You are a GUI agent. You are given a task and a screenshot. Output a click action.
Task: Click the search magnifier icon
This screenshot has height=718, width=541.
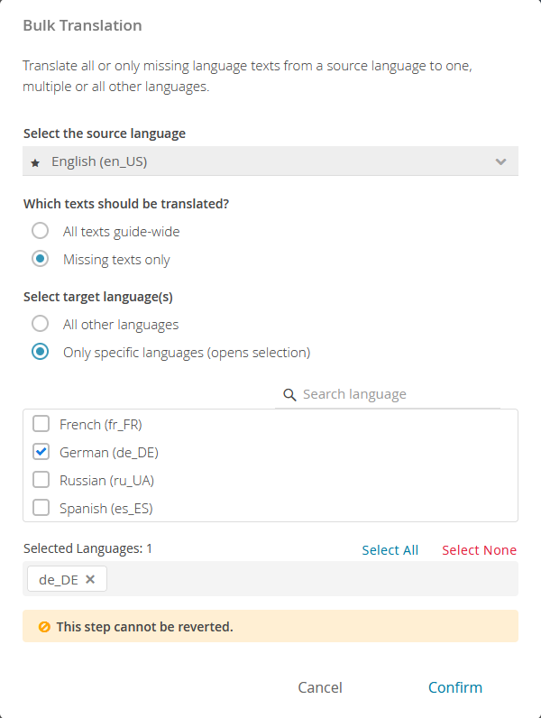(289, 394)
